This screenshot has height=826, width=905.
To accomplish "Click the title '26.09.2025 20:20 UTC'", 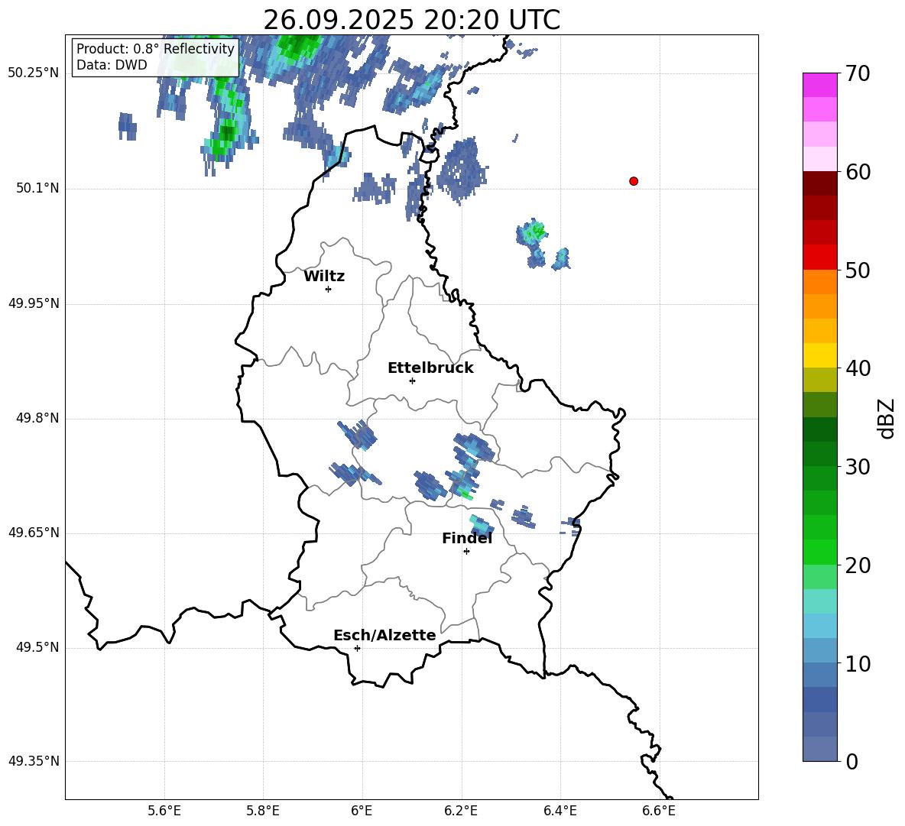I will [x=411, y=20].
